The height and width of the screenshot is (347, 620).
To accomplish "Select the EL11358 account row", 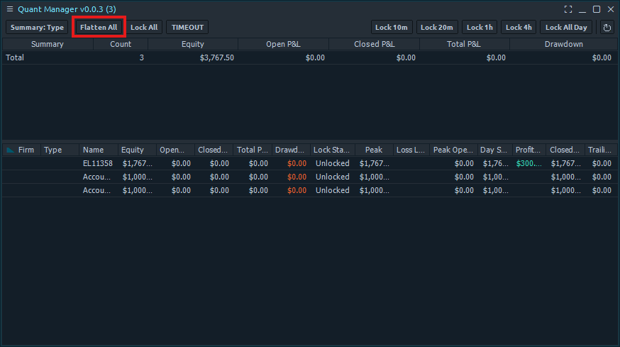I will tap(97, 163).
